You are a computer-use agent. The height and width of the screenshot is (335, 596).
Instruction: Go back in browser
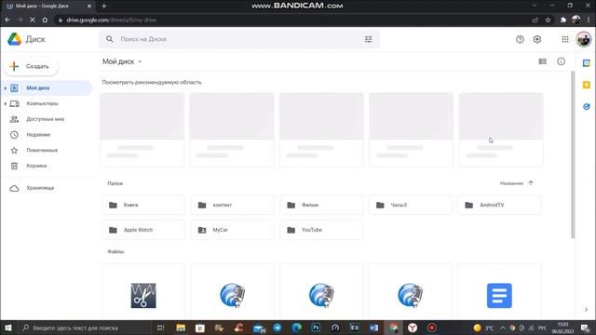click(x=7, y=20)
